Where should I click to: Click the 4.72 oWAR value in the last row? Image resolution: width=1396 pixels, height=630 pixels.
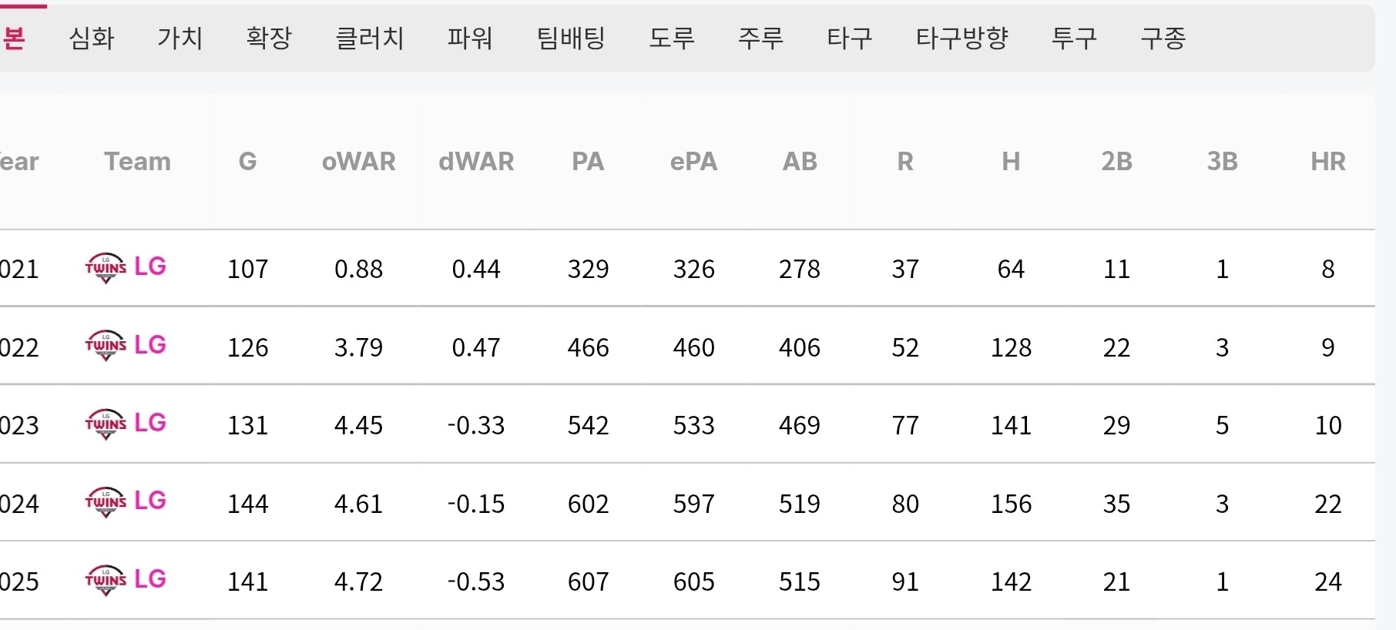tap(358, 581)
